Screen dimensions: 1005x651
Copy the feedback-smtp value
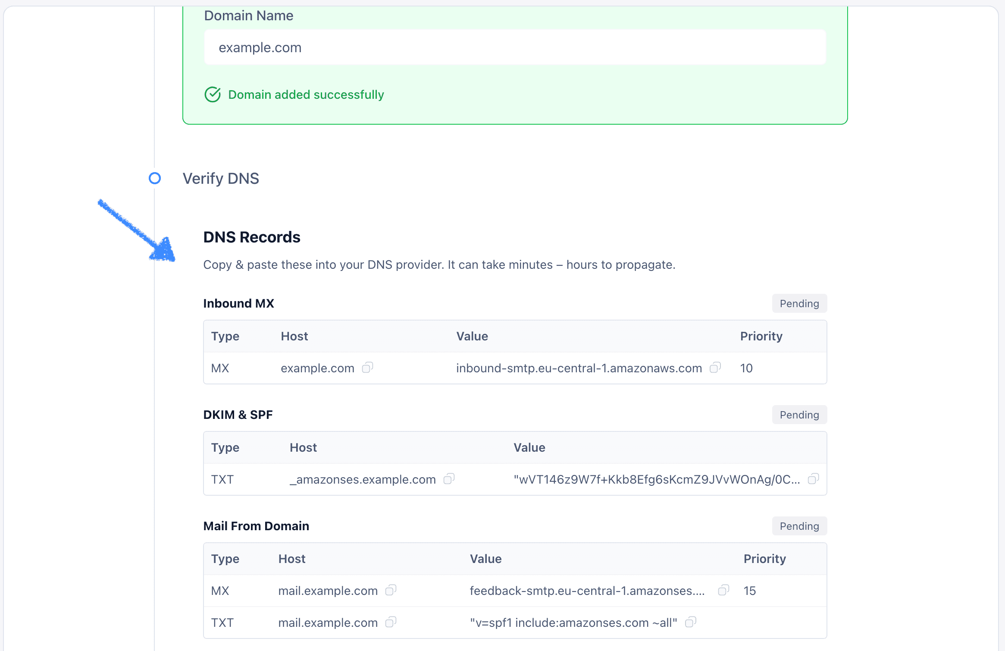pos(723,591)
